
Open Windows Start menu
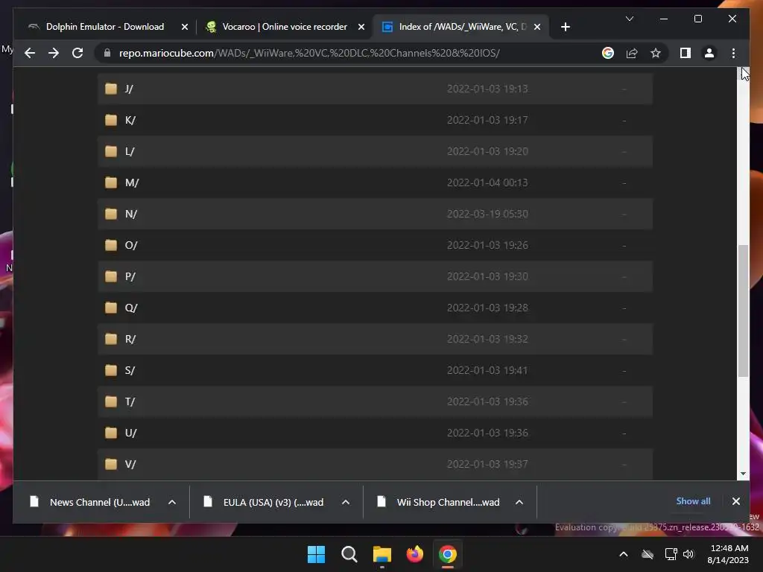tap(316, 554)
